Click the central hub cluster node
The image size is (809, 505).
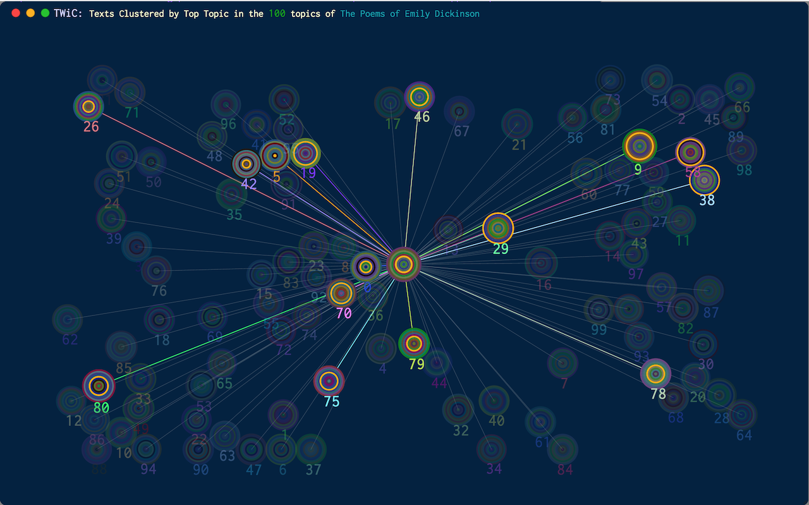[x=404, y=265]
